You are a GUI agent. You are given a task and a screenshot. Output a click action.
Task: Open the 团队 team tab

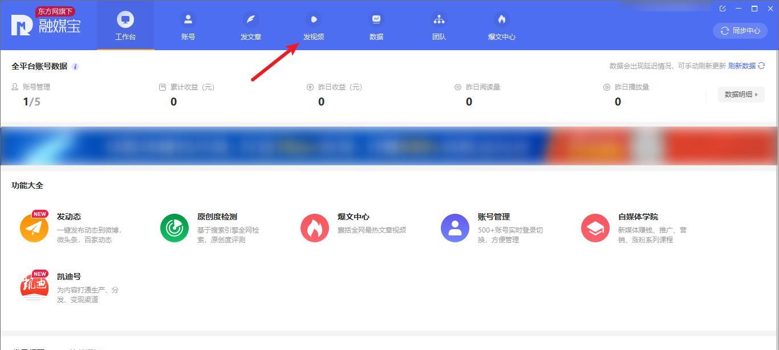pyautogui.click(x=439, y=26)
